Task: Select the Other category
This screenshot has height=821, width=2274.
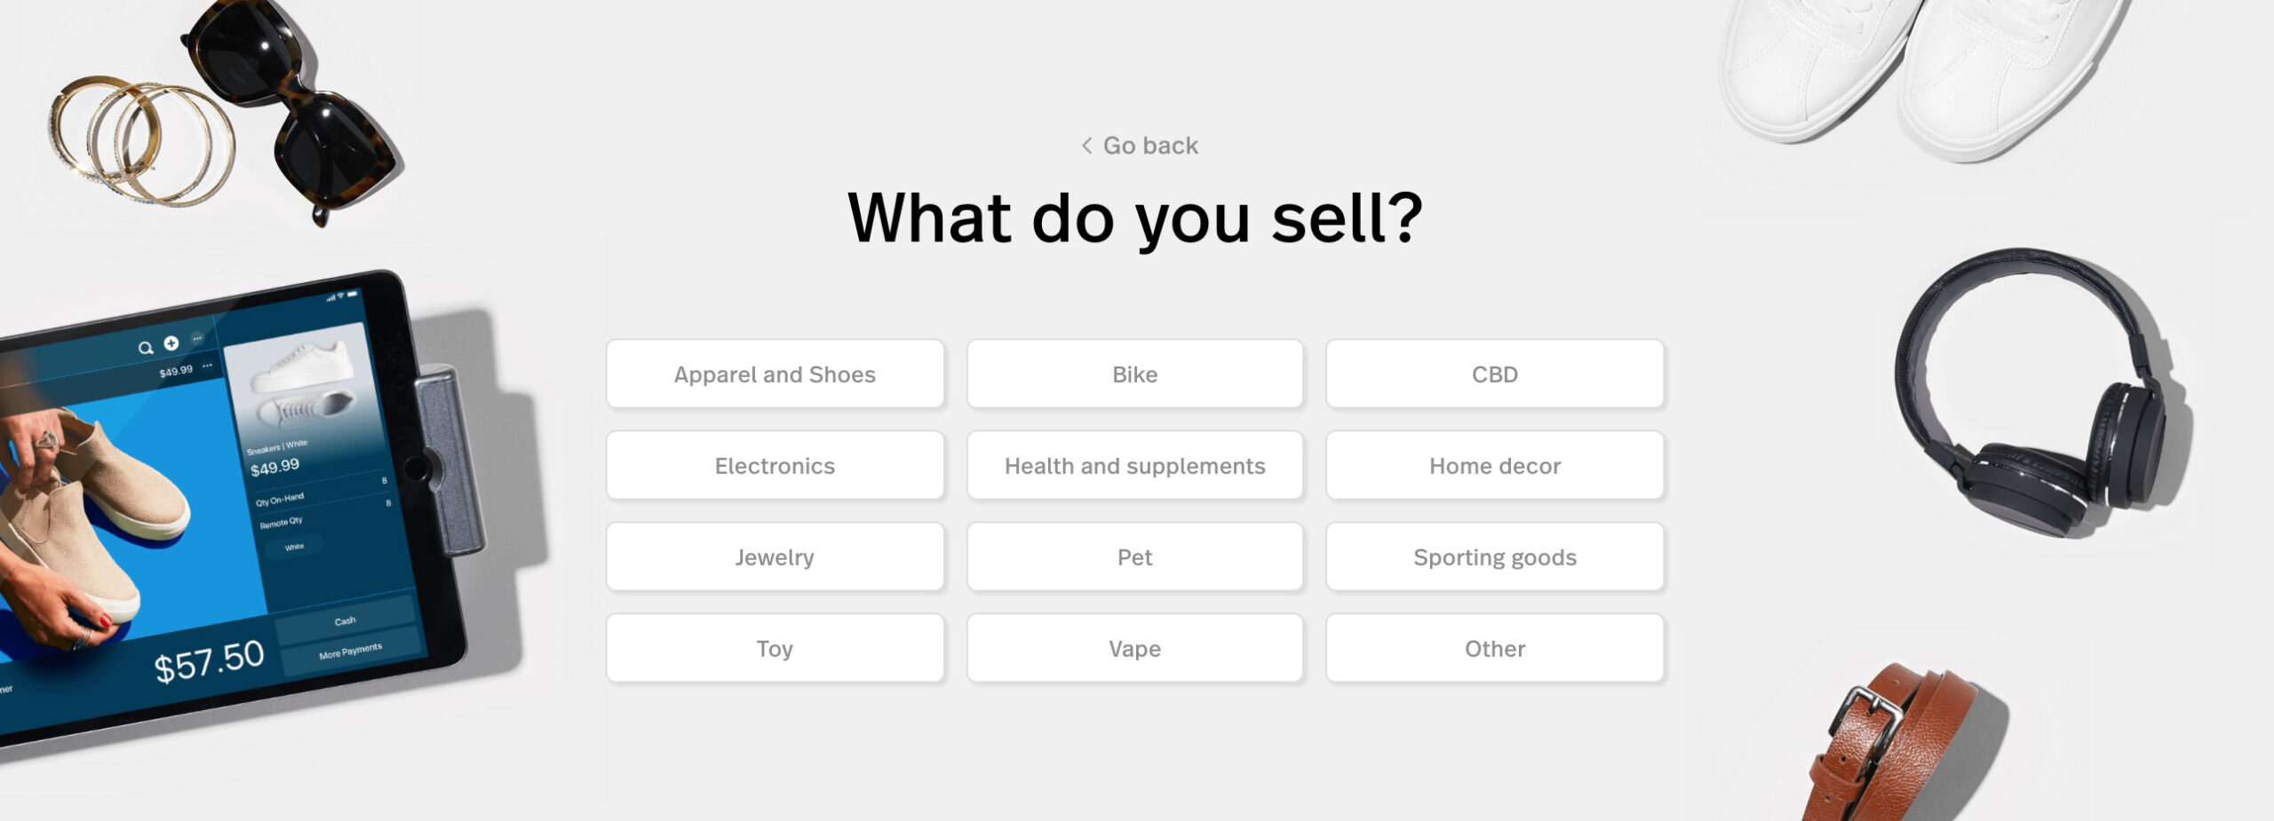Action: coord(1494,649)
